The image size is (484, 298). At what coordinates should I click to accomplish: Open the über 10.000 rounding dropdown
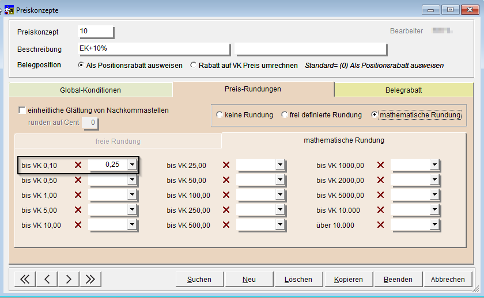point(434,225)
